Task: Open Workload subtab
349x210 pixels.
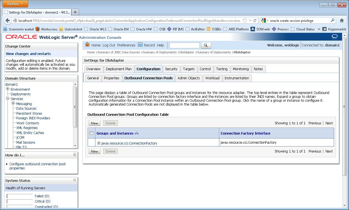Action: 212,78
